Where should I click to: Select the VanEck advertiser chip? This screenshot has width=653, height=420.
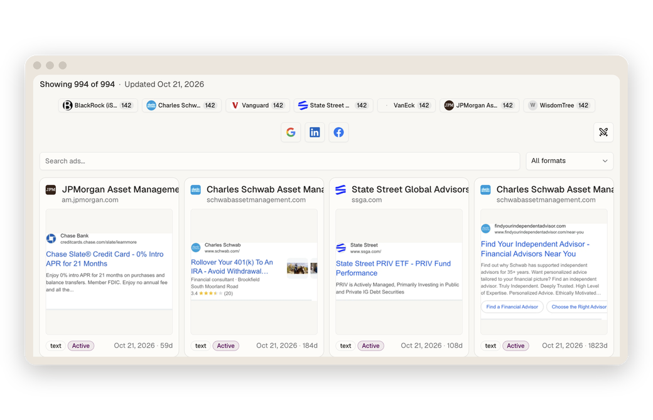pos(406,105)
